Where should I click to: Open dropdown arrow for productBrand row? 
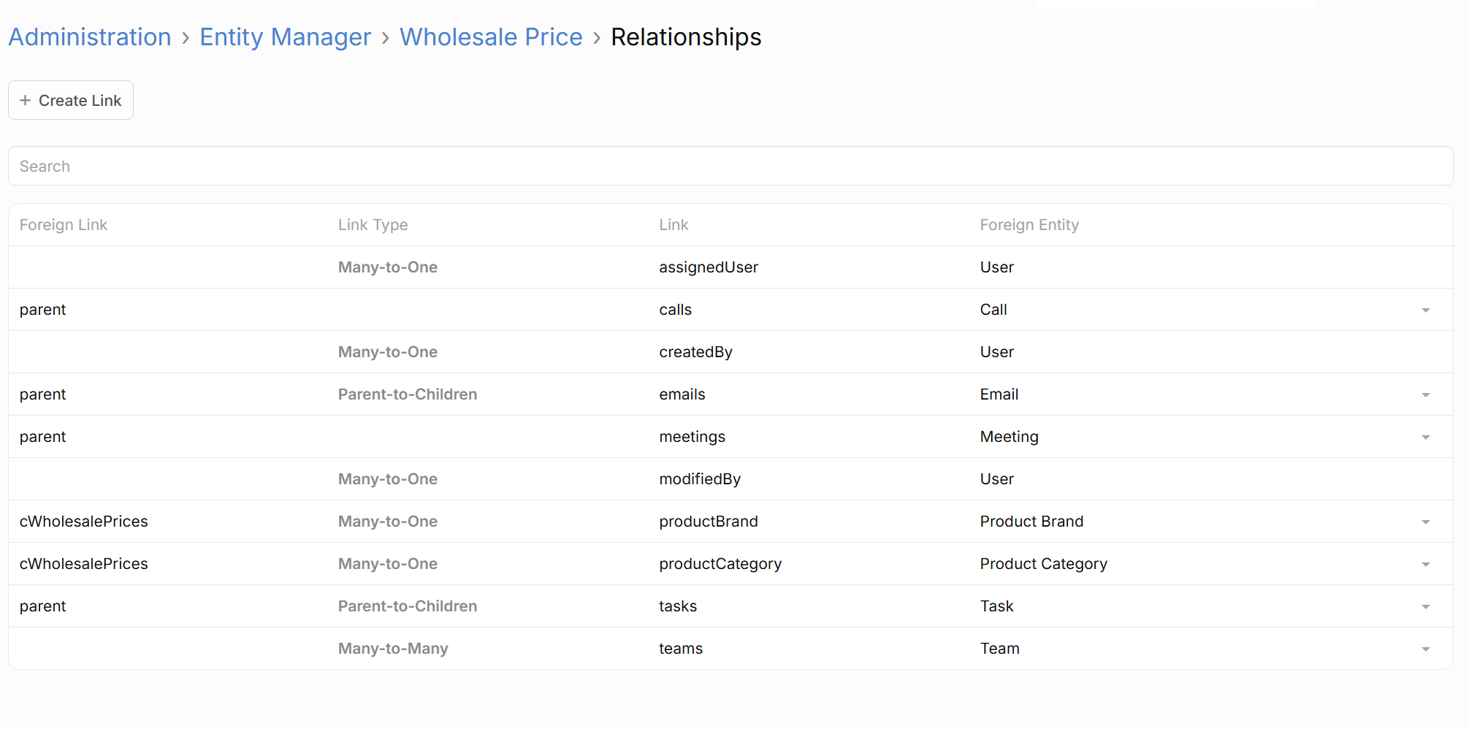1425,522
